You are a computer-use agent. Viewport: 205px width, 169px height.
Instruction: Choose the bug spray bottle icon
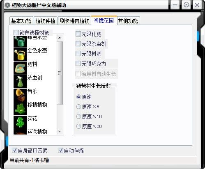pos(20,82)
